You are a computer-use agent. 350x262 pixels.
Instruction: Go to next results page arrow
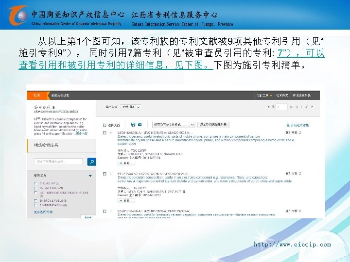[x=312, y=107]
